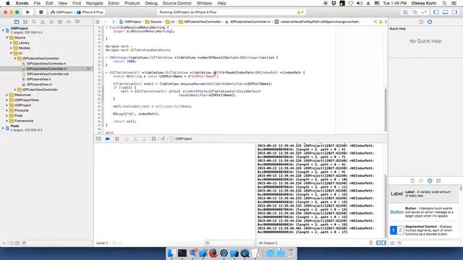Viewport: 463px width, 260px height.
Task: Toggle the Utilities panel visibility
Action: point(454,12)
